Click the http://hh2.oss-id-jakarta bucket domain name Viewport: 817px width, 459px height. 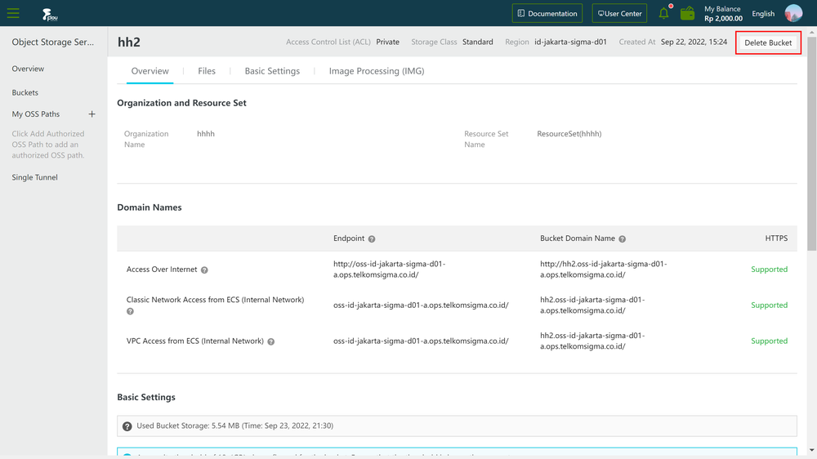coord(604,270)
